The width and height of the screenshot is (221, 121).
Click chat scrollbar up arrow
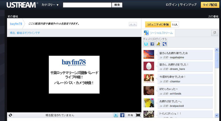point(217,50)
